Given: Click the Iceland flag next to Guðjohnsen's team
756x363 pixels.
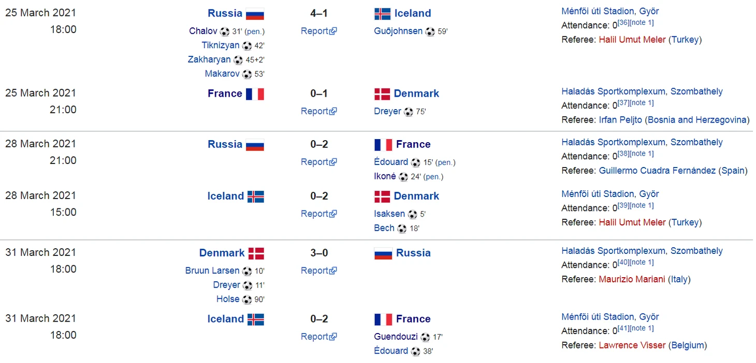Looking at the screenshot, I should tap(383, 14).
